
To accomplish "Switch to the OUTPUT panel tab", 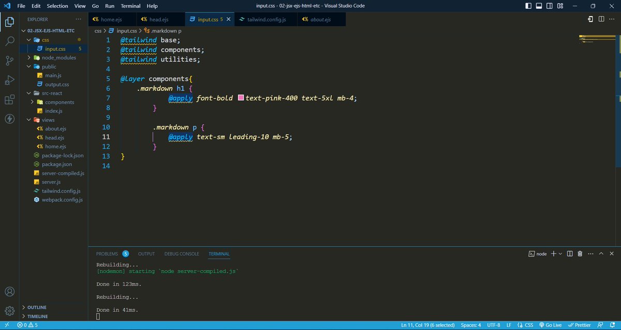I will tap(146, 254).
